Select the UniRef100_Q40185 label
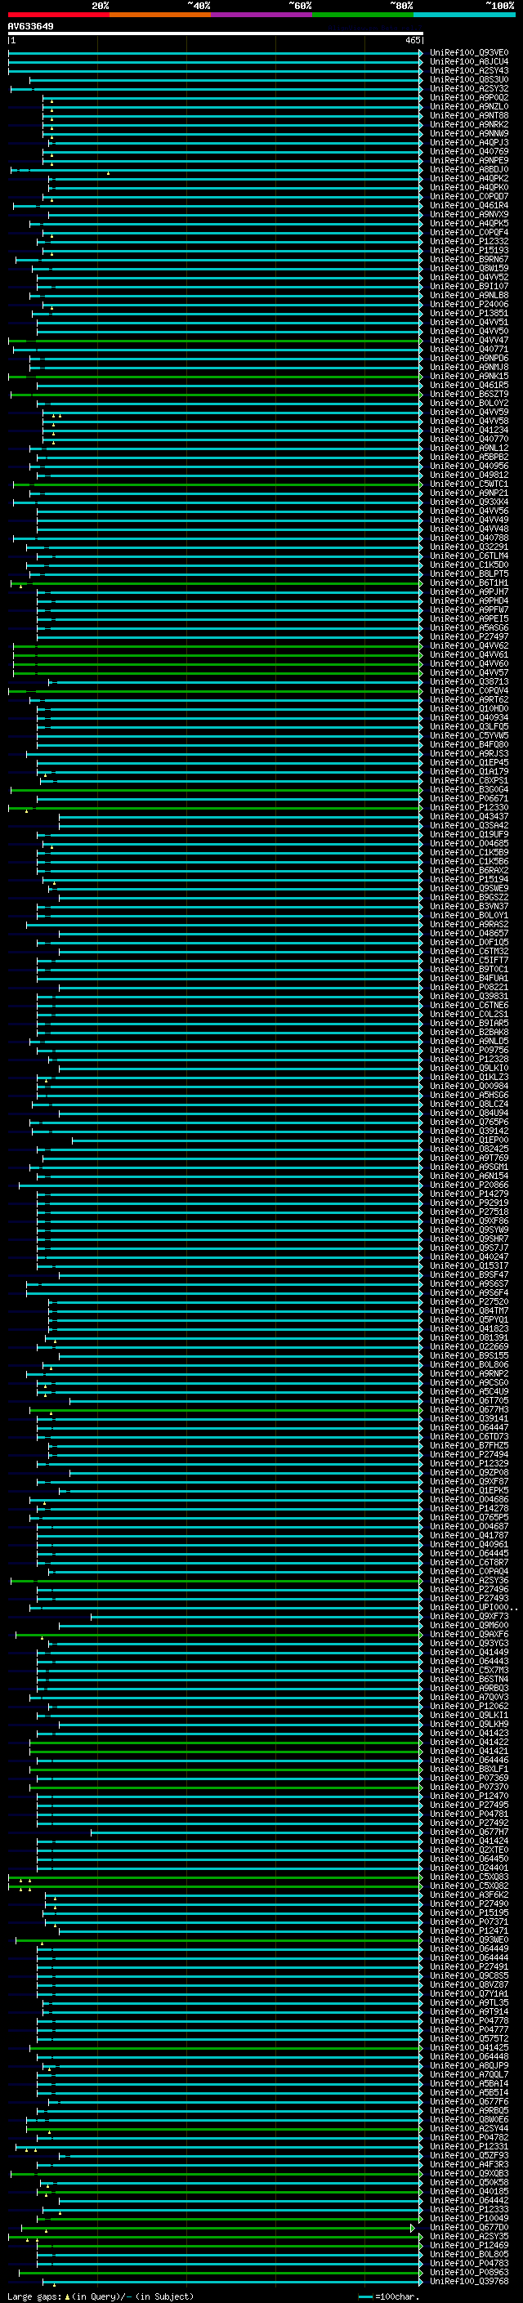This screenshot has height=2303, width=523. pyautogui.click(x=468, y=2191)
